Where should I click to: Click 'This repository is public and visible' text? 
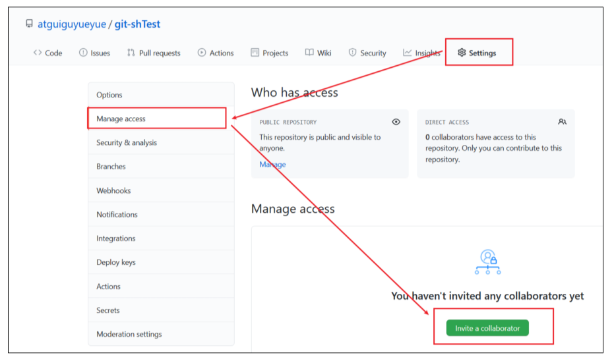[x=320, y=137]
